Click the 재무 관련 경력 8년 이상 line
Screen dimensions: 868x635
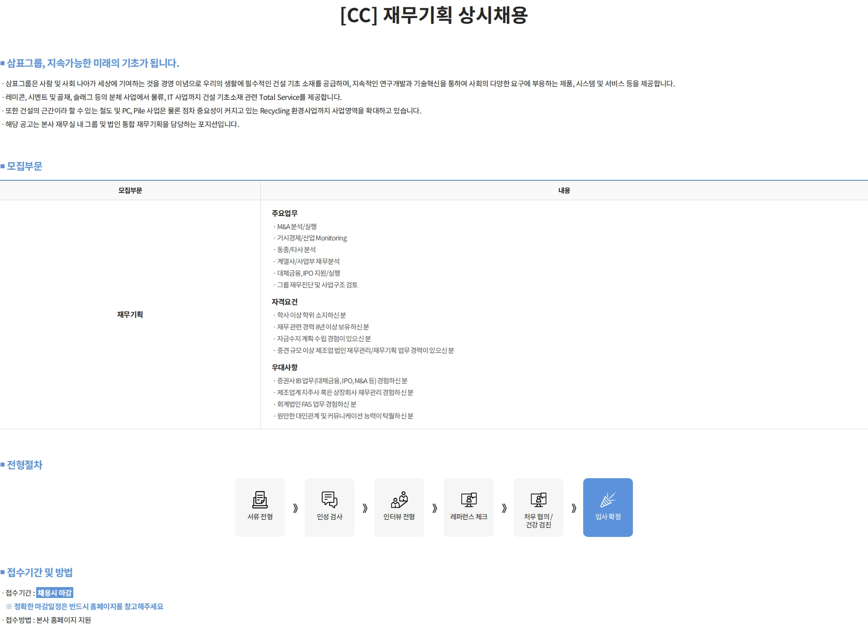(321, 327)
